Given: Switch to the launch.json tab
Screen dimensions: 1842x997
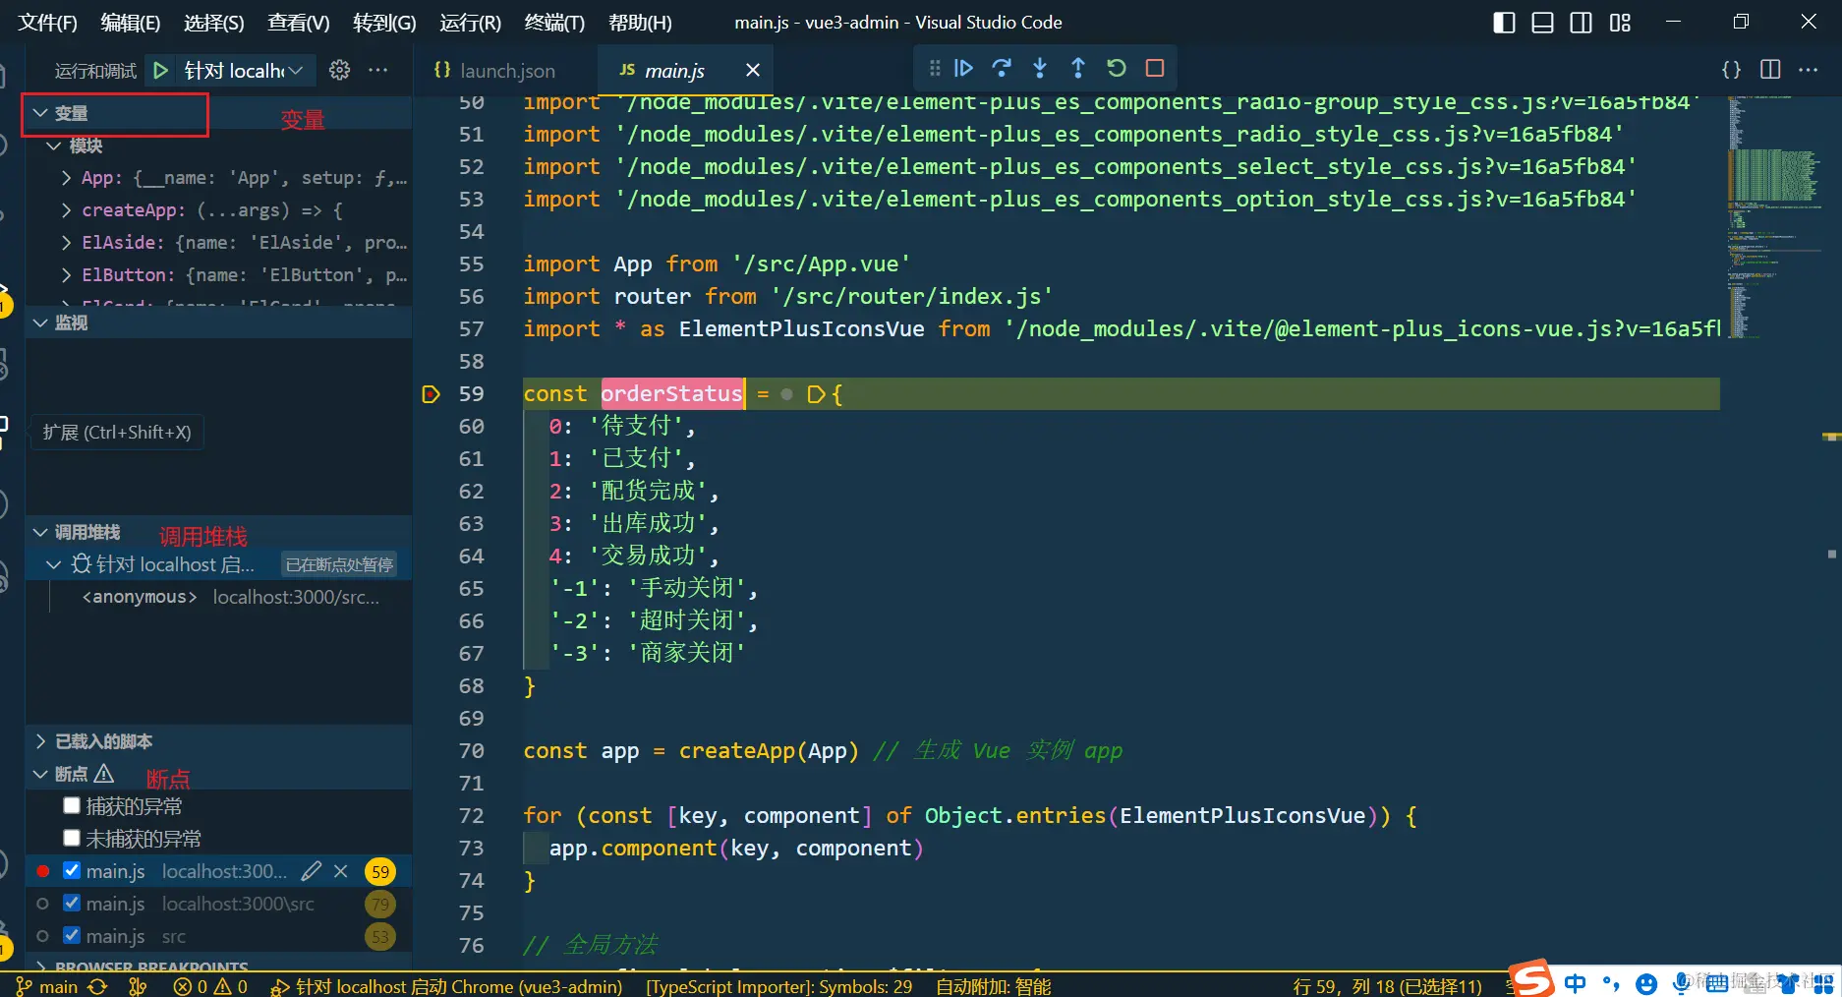Looking at the screenshot, I should click(x=506, y=70).
